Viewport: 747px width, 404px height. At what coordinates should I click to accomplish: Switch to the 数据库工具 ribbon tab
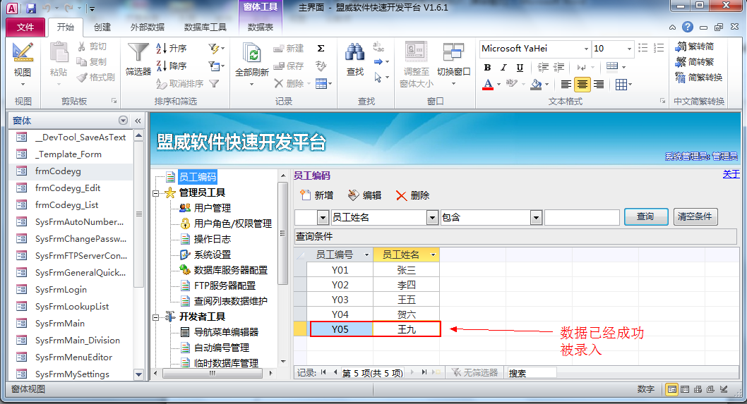pos(205,27)
